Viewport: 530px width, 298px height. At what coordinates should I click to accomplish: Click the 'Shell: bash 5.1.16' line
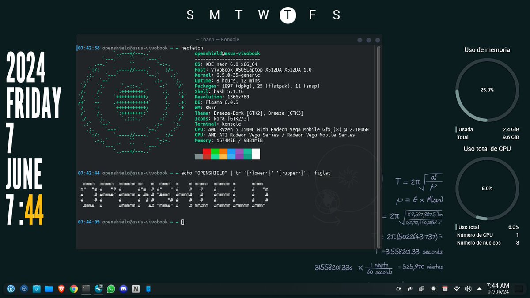click(x=219, y=91)
